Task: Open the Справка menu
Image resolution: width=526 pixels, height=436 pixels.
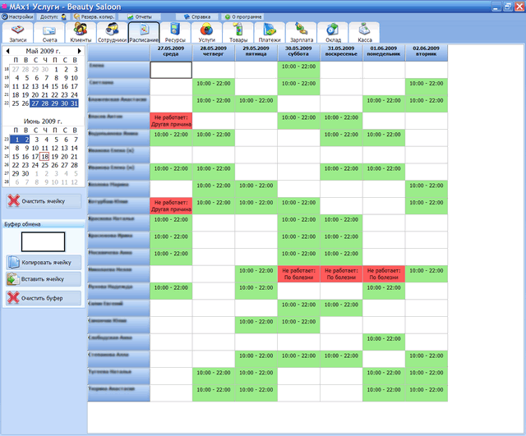Action: click(197, 16)
